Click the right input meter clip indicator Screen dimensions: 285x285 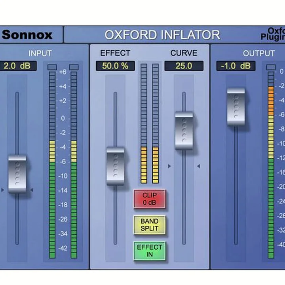74,67
